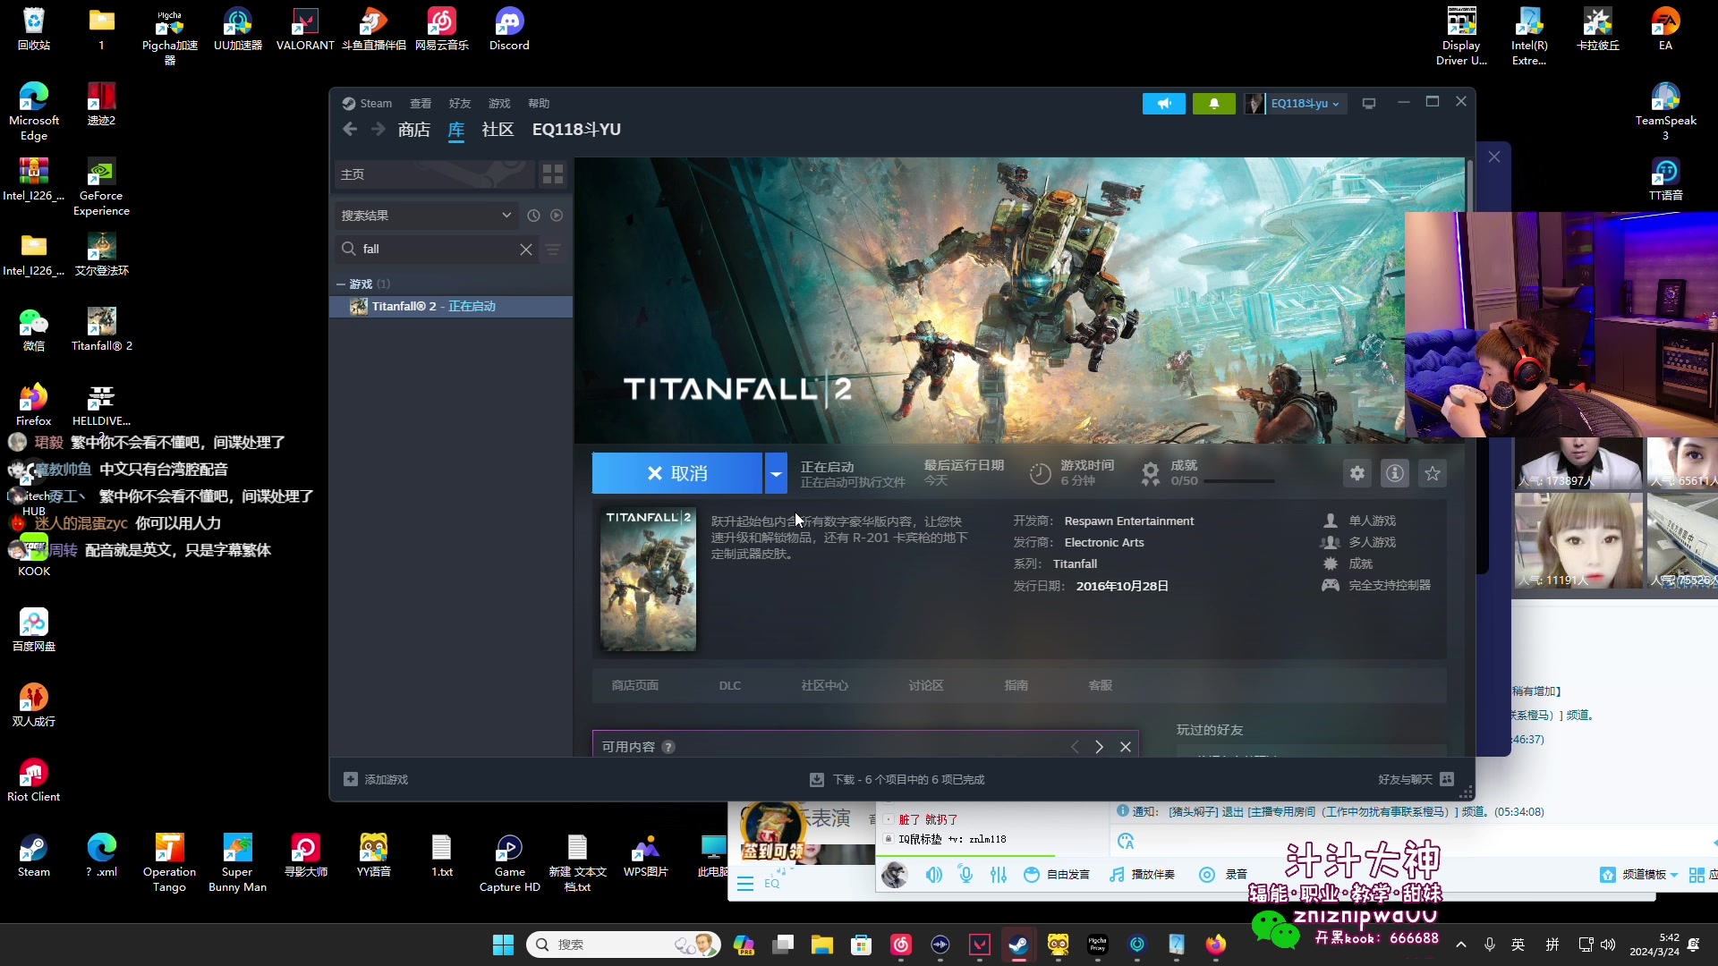Open File Explorer from the taskbar
Image resolution: width=1718 pixels, height=966 pixels.
click(x=821, y=945)
